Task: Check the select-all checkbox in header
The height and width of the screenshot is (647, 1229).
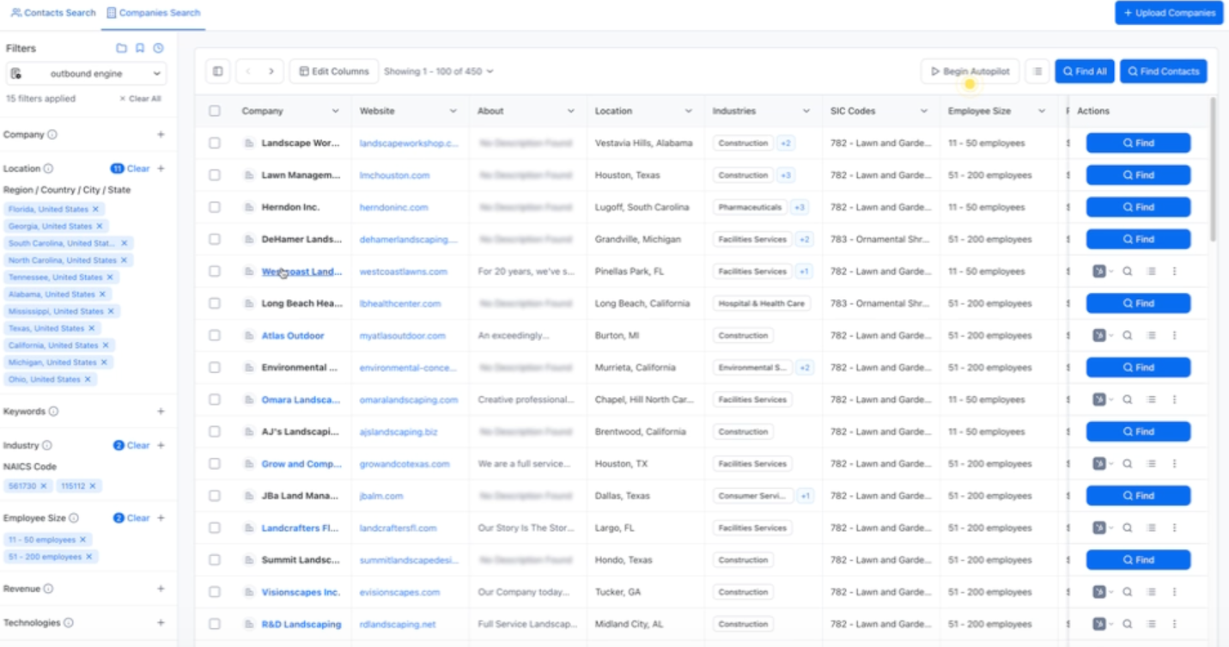Action: [215, 111]
